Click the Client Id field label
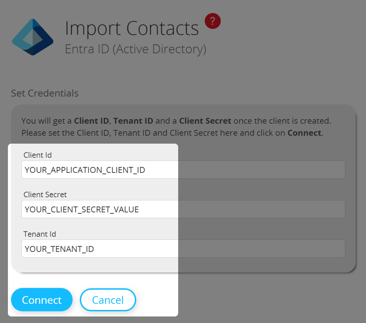366x323 pixels. (37, 155)
